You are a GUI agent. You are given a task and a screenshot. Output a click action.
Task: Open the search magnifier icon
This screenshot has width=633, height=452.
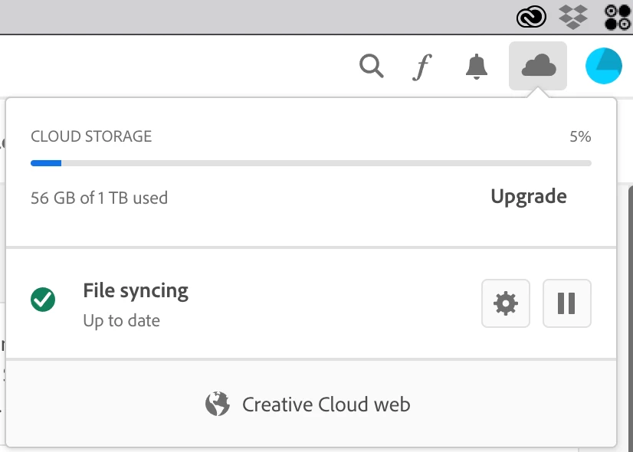372,66
